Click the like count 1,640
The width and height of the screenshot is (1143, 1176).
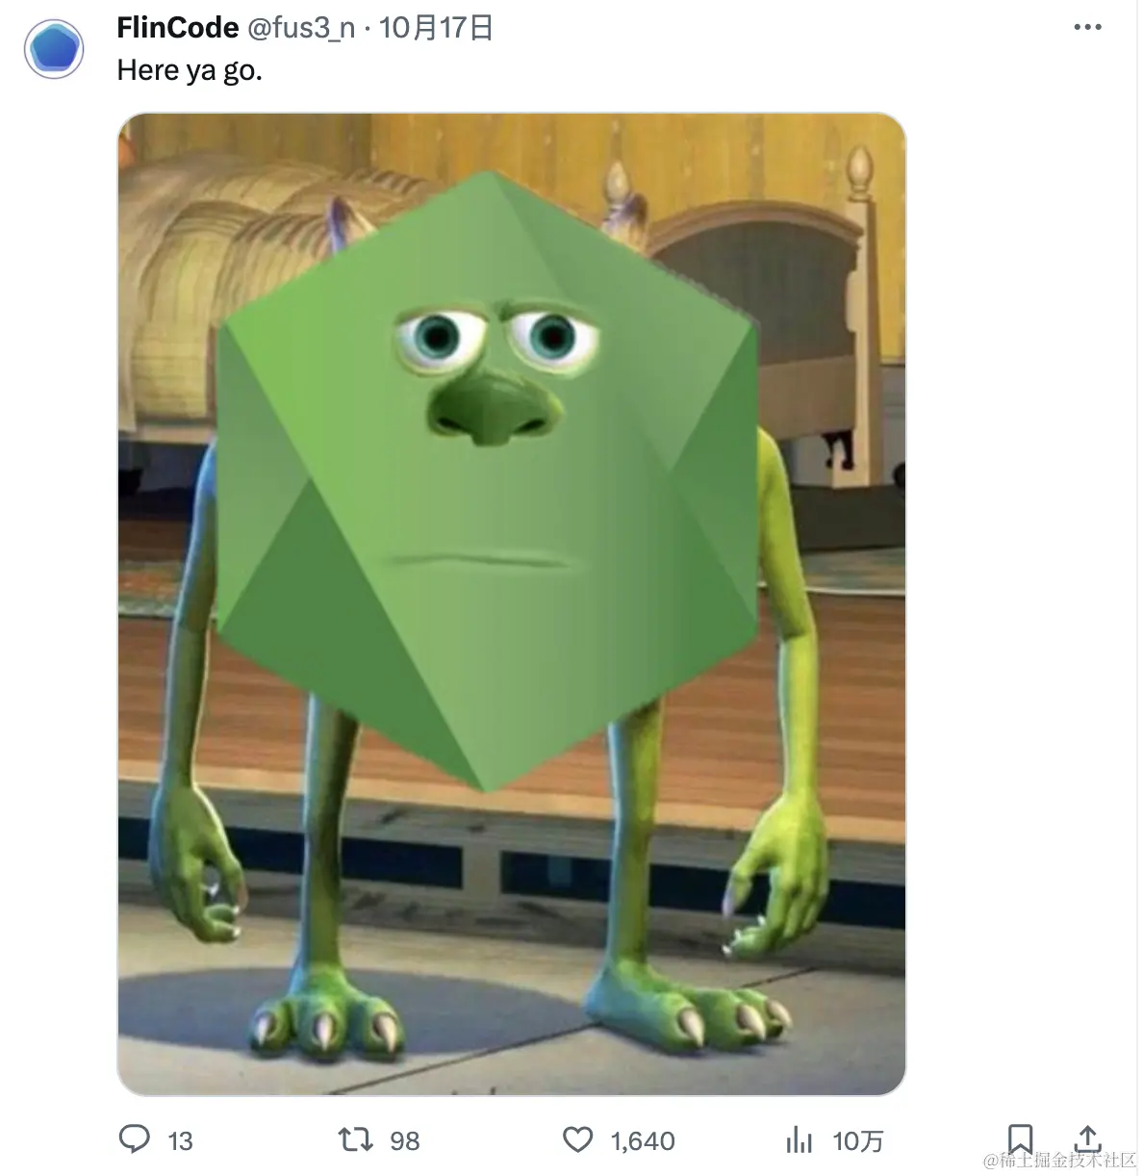(643, 1141)
